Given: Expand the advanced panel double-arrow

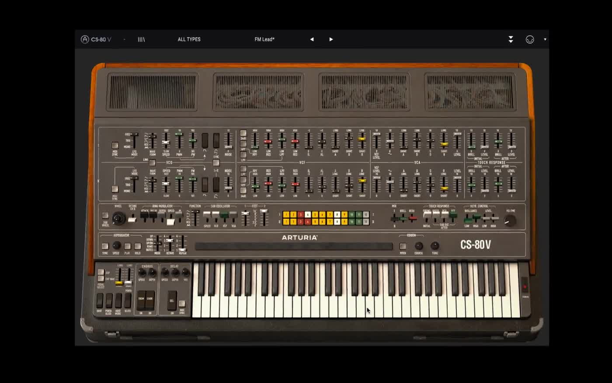Looking at the screenshot, I should (x=511, y=39).
